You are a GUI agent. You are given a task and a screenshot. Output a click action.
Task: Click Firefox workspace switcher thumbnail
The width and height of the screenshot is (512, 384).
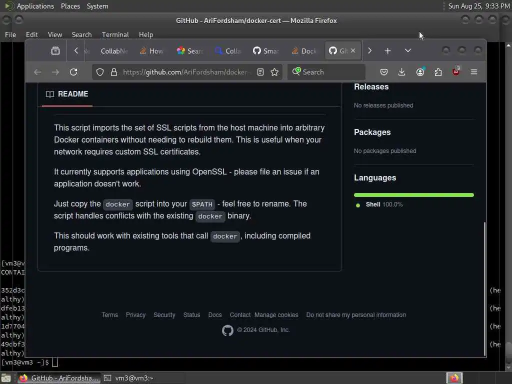[x=454, y=378]
